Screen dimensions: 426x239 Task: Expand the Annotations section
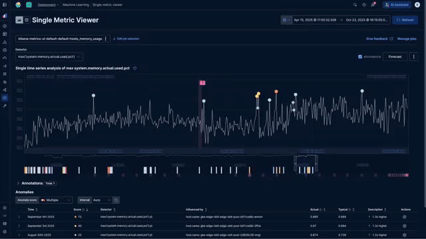18,183
